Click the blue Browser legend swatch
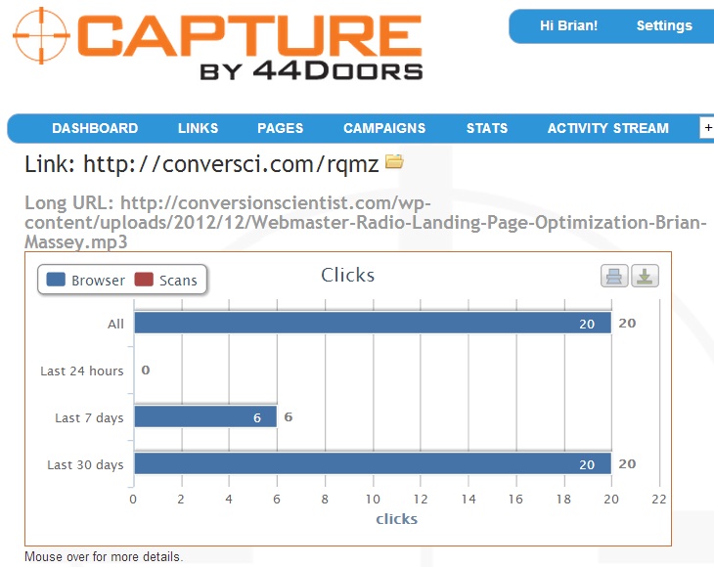714x567 pixels. click(x=56, y=280)
